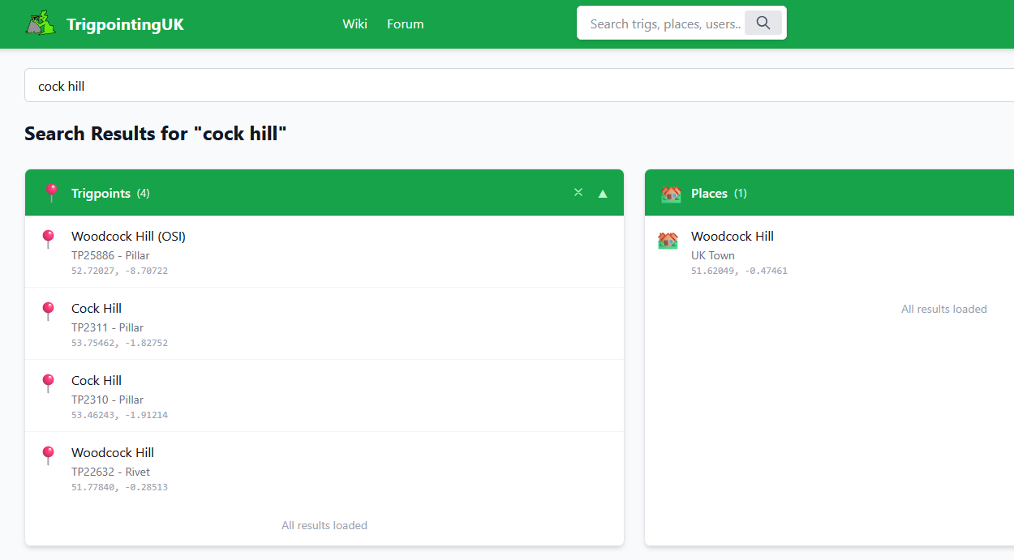
Task: Open Woodcock Hill (OSI) trigpoint
Action: pyautogui.click(x=324, y=251)
